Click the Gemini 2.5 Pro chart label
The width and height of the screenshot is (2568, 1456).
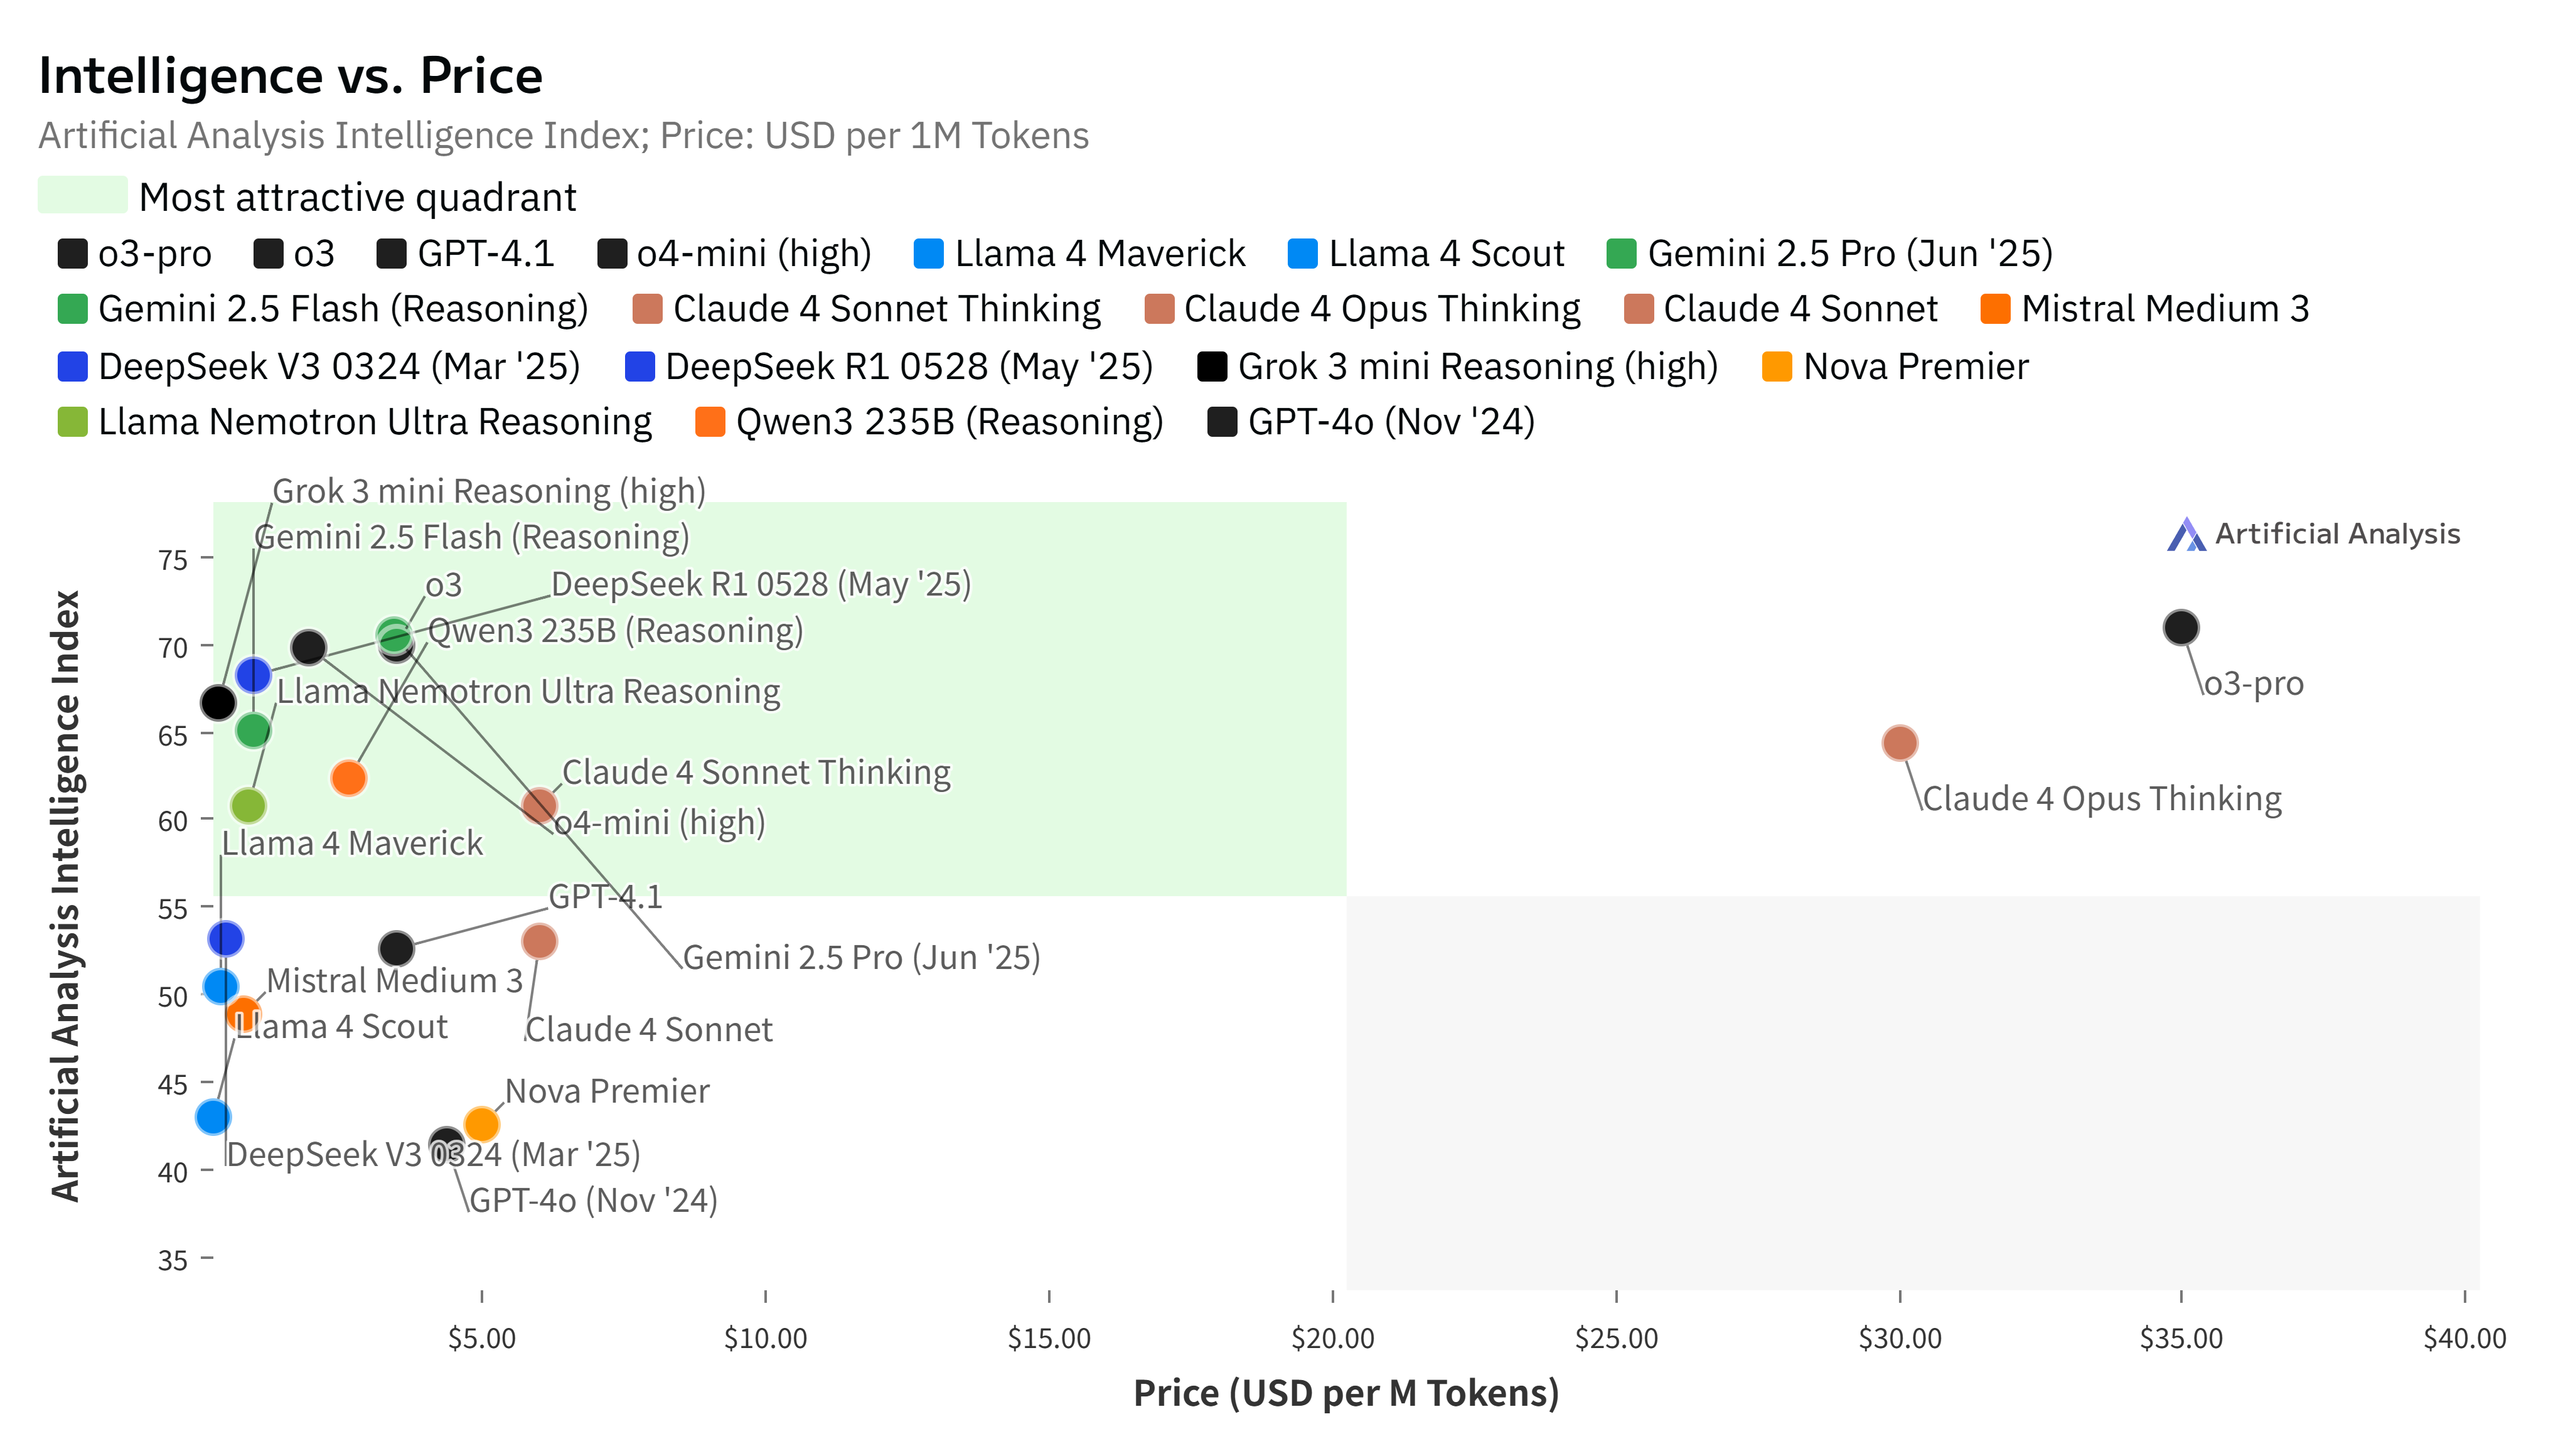click(861, 958)
